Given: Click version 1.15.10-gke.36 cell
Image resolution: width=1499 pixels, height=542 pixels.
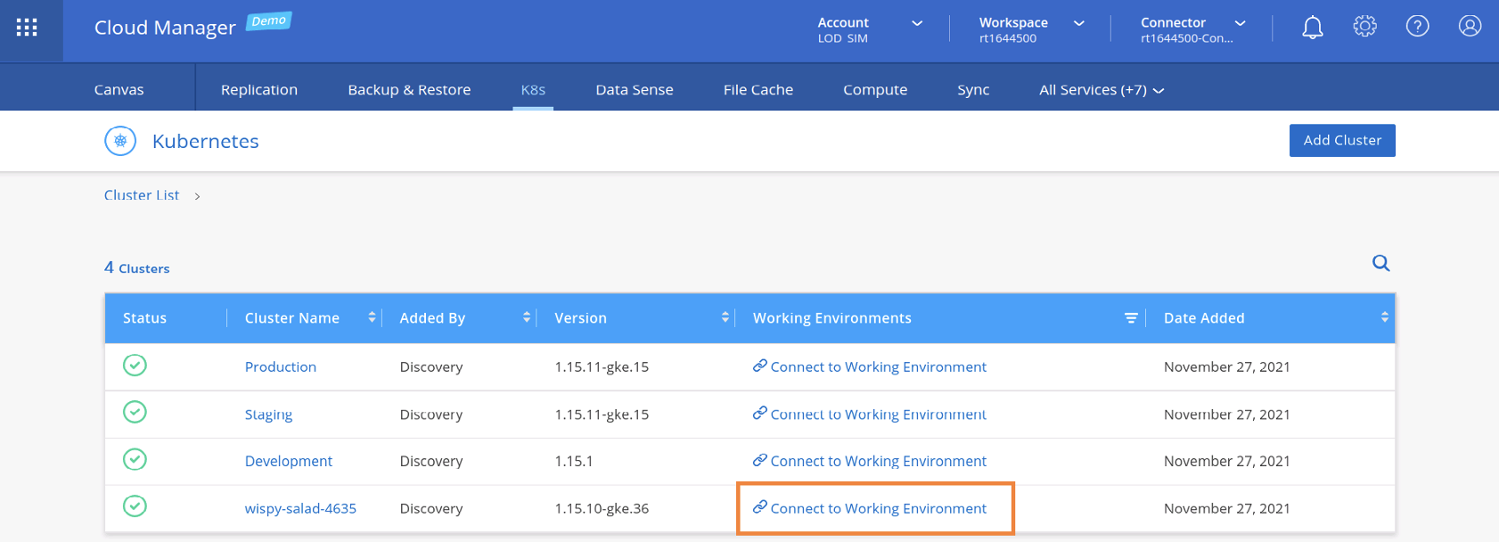Looking at the screenshot, I should 602,509.
